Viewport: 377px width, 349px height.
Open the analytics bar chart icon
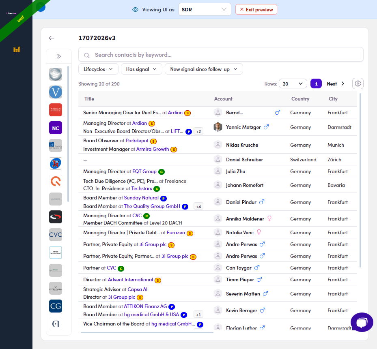click(x=17, y=49)
